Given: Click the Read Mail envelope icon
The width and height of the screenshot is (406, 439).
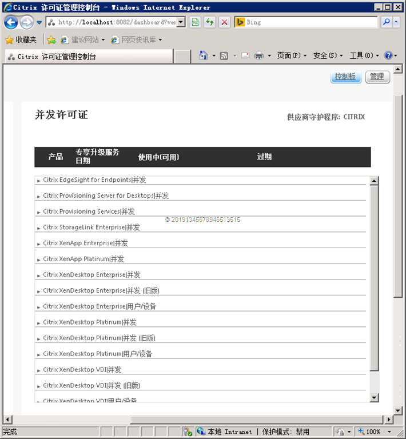Looking at the screenshot, I should point(245,55).
